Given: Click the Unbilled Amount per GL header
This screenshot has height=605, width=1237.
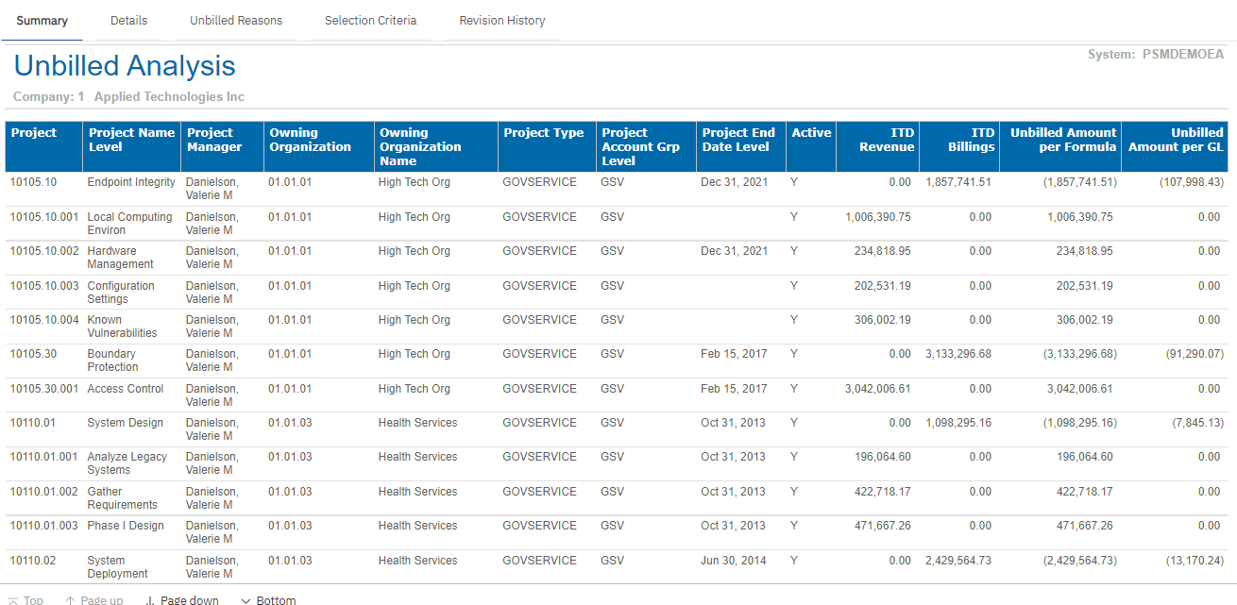Looking at the screenshot, I should click(1176, 140).
